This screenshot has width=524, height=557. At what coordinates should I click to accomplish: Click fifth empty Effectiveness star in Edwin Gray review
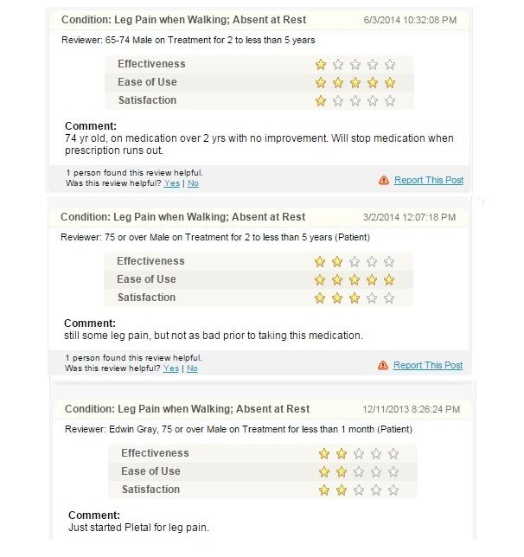(x=393, y=454)
